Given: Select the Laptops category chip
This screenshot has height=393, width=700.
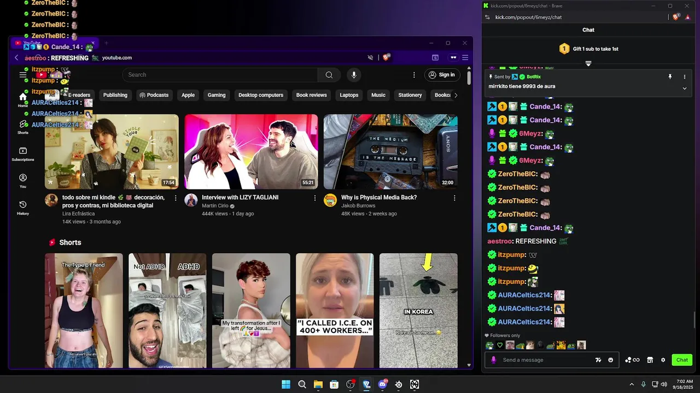Looking at the screenshot, I should pyautogui.click(x=349, y=95).
